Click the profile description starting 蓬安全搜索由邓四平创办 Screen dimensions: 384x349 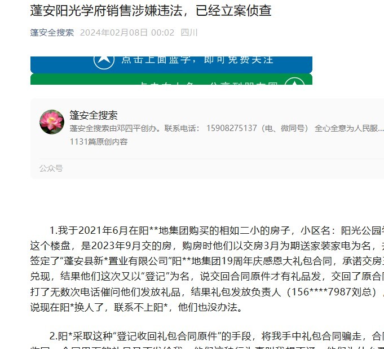click(227, 128)
